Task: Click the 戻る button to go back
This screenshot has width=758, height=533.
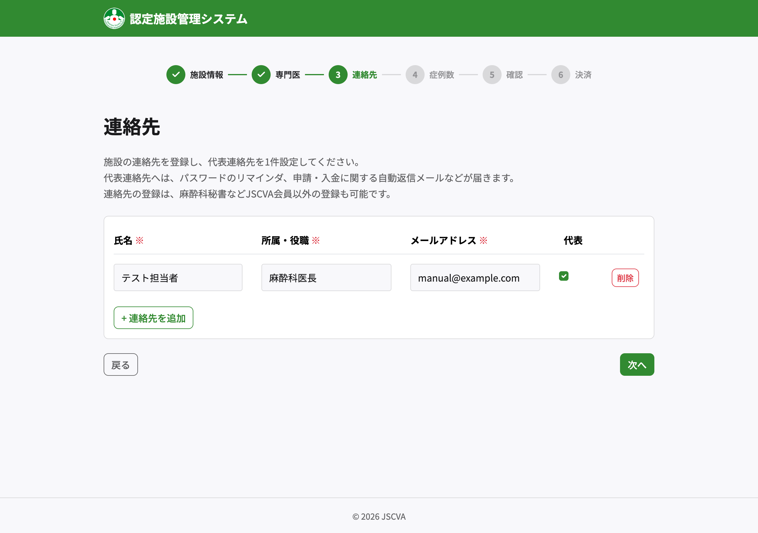Action: click(x=121, y=365)
